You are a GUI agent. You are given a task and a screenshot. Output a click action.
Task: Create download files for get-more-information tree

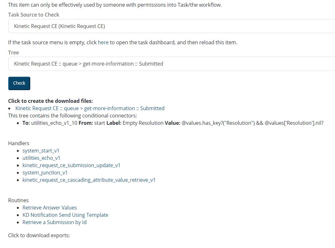click(90, 108)
